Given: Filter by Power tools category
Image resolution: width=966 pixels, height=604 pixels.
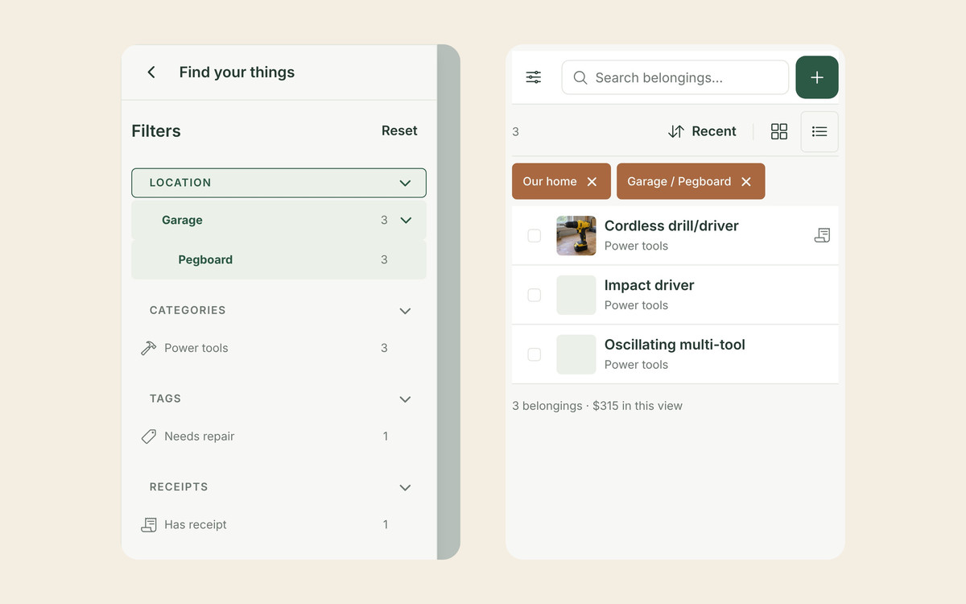Looking at the screenshot, I should click(279, 348).
